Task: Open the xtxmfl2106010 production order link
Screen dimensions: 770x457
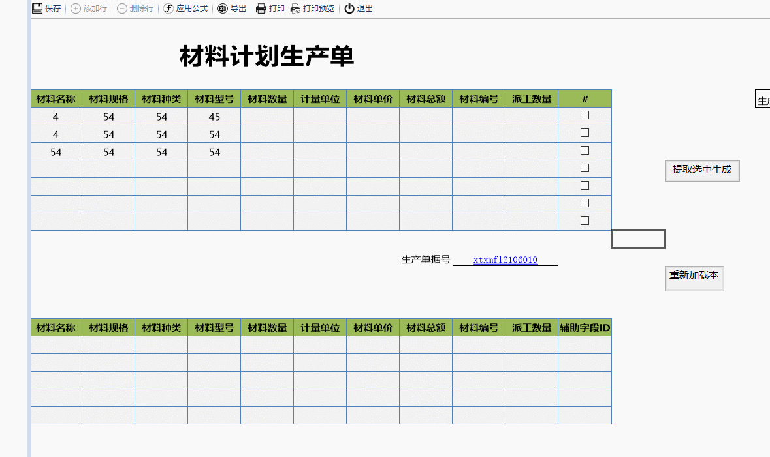Action: click(x=505, y=260)
